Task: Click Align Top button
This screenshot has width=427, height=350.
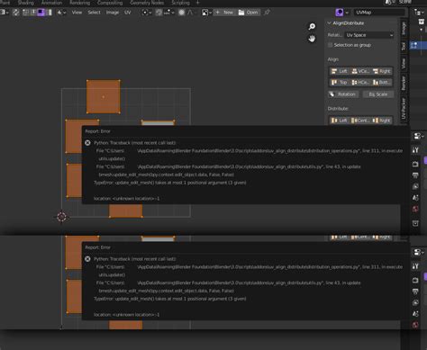Action: coord(339,82)
